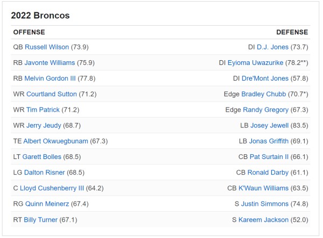Open Melvin Gordon III profile
The width and height of the screenshot is (323, 238).
(x=50, y=78)
